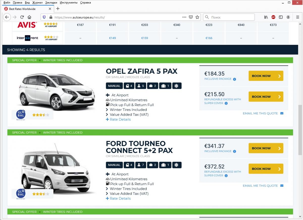Open the Справка menu
This screenshot has height=220, width=303.
click(85, 3)
